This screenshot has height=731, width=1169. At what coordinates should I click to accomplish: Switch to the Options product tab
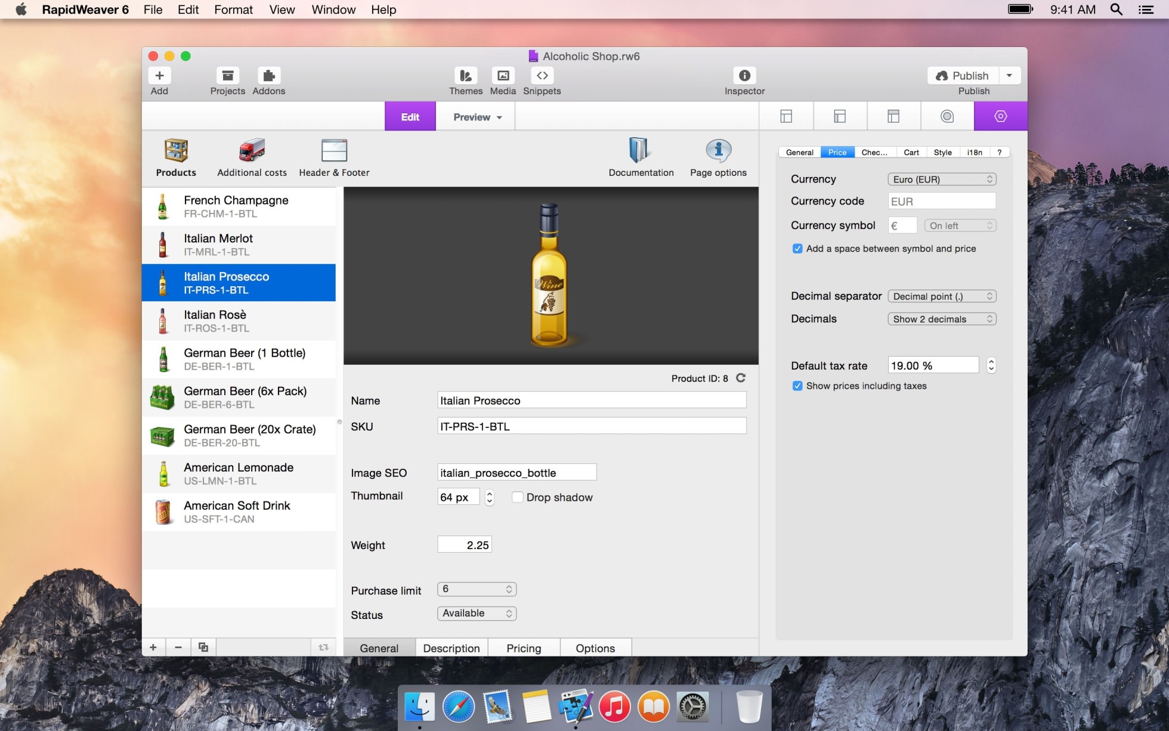pyautogui.click(x=595, y=648)
